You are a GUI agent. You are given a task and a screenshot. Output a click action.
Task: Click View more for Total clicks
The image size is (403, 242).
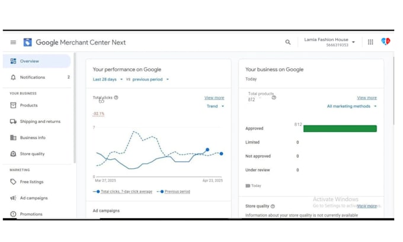[214, 98]
